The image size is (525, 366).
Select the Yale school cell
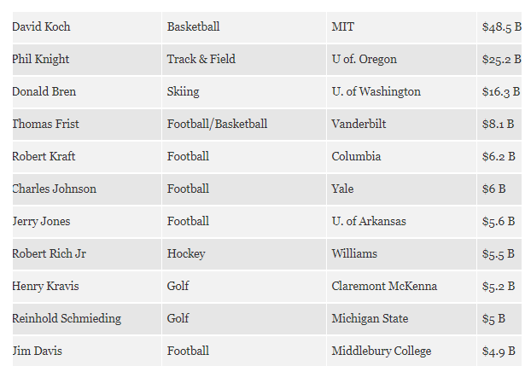(401, 189)
